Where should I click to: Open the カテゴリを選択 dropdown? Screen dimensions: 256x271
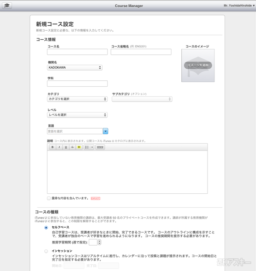pyautogui.click(x=77, y=99)
